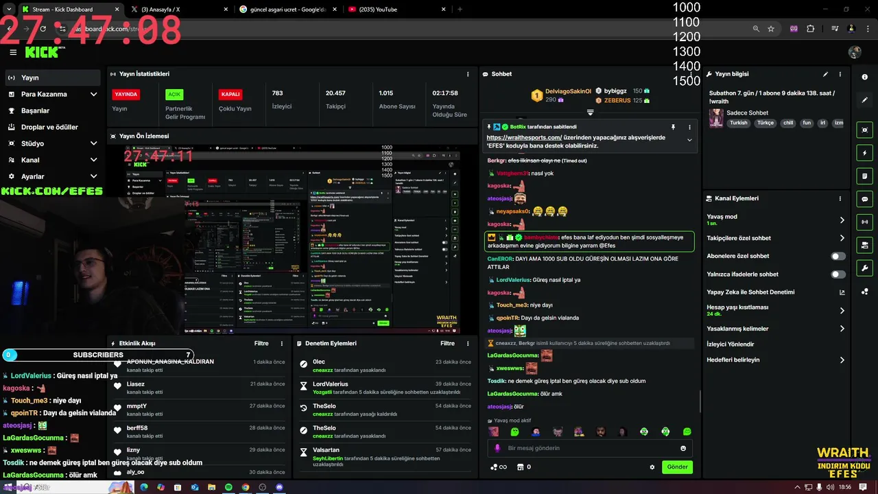The height and width of the screenshot is (494, 878).
Task: Click the chill tag in Yayın bilgisi
Action: click(788, 123)
